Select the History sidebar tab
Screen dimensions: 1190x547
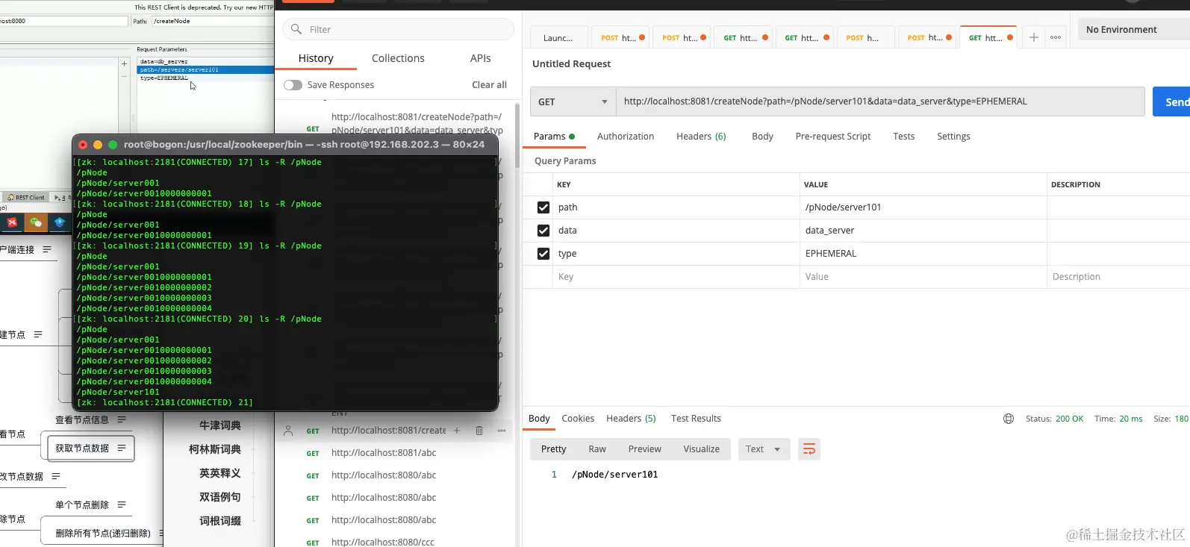(x=316, y=58)
